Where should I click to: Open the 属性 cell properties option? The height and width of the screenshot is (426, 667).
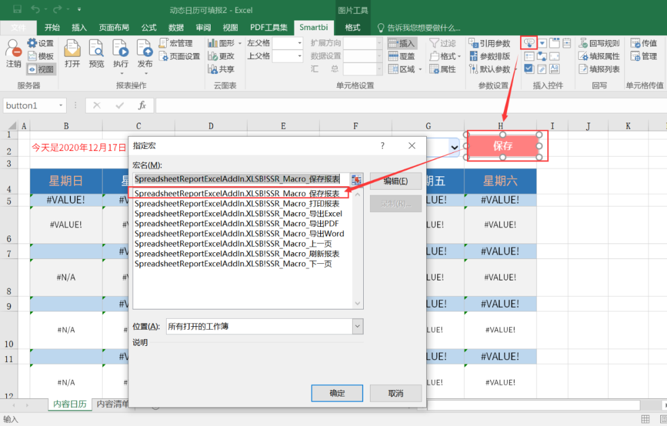(x=443, y=69)
